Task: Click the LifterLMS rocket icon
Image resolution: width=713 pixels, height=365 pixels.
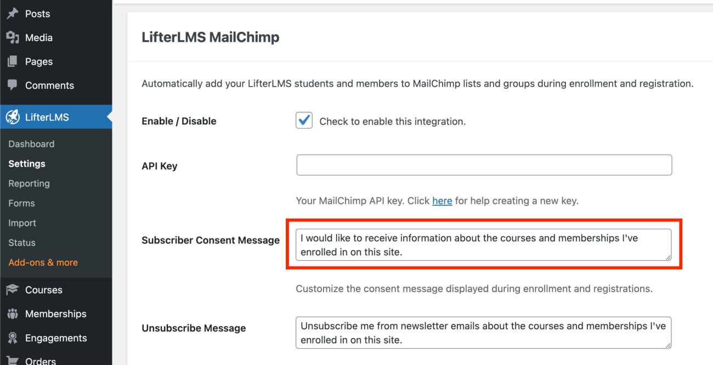Action: (12, 117)
